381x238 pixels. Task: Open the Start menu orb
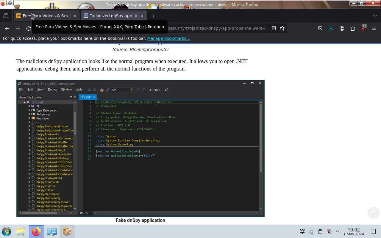7,231
